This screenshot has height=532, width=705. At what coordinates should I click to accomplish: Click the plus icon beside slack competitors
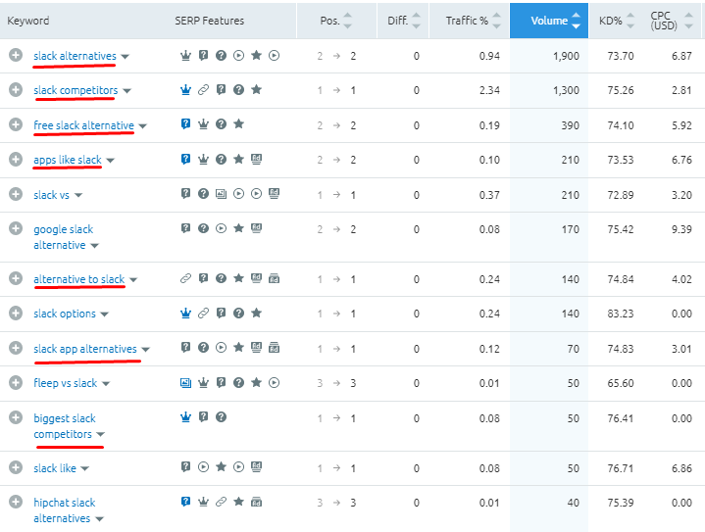click(16, 89)
